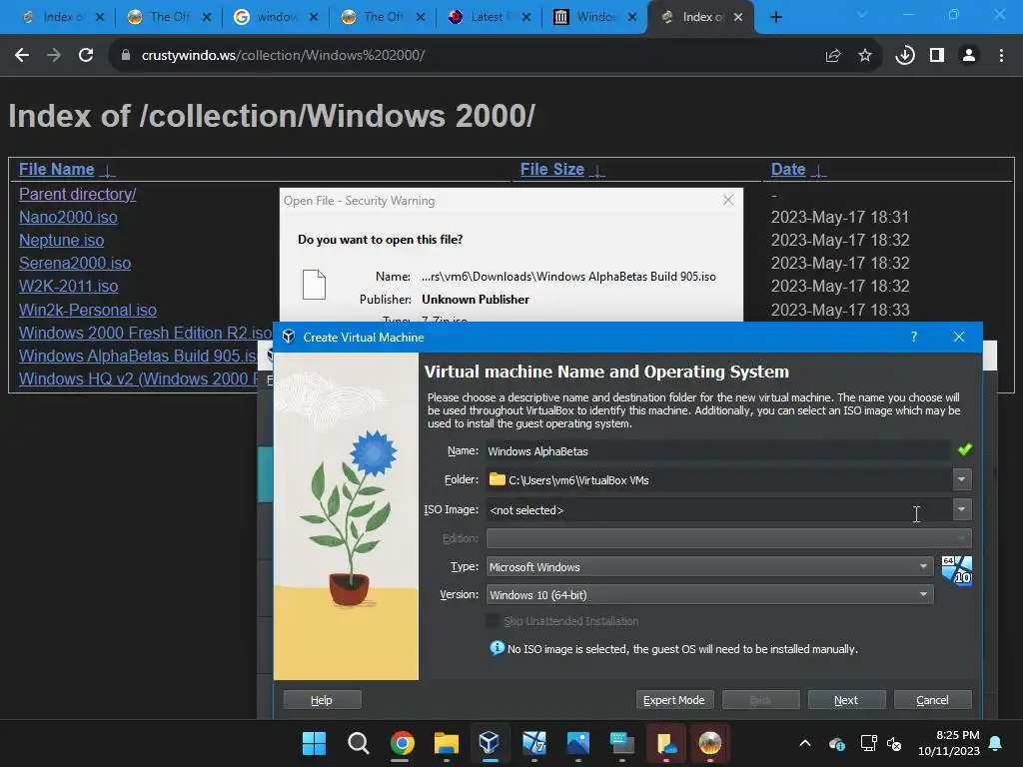
Task: Switch to the 'Windo' tab with museum icon
Action: (x=595, y=17)
